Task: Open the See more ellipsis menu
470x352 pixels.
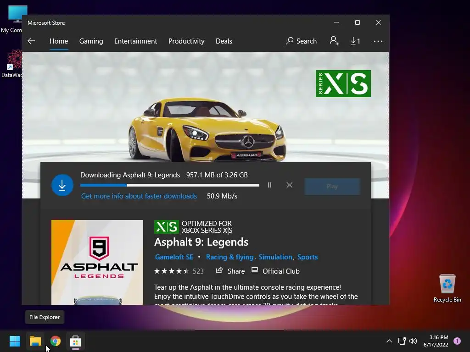Action: (x=378, y=41)
